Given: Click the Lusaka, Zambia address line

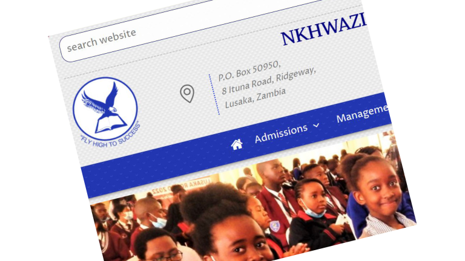Looking at the screenshot, I should (255, 98).
